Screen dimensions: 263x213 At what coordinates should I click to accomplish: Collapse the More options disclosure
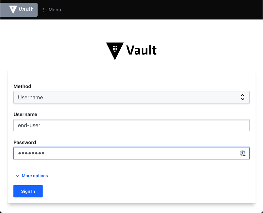coord(35,176)
